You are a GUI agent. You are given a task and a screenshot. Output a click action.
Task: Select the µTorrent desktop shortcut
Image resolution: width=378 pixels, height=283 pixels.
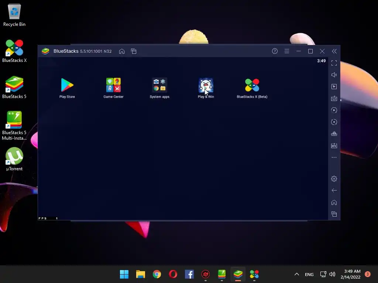tap(14, 159)
